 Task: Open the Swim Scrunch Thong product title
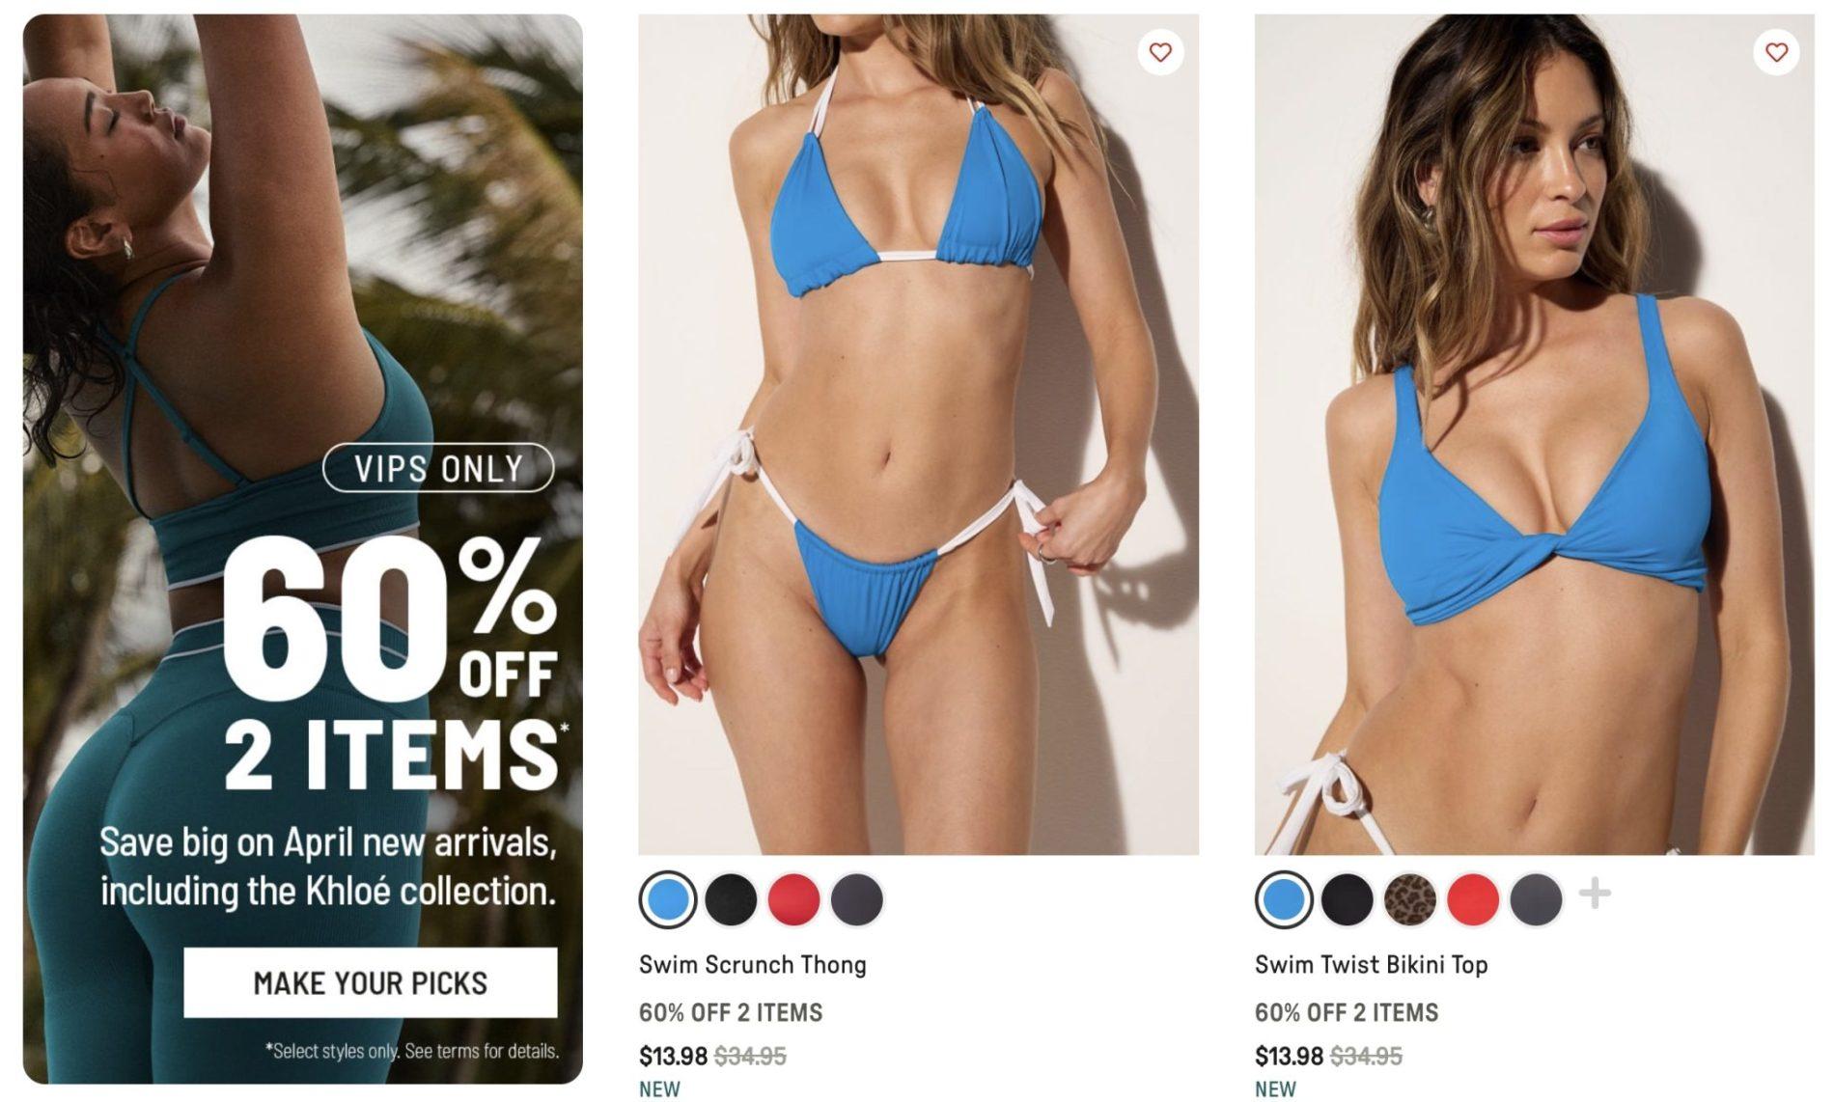point(753,964)
